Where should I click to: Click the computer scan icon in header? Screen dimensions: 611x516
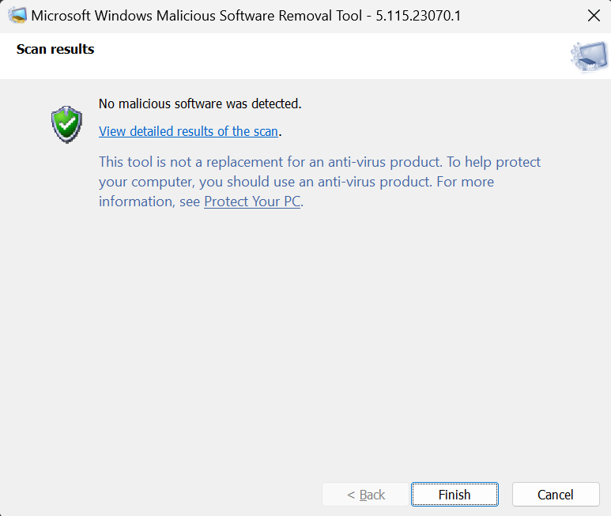click(x=587, y=57)
